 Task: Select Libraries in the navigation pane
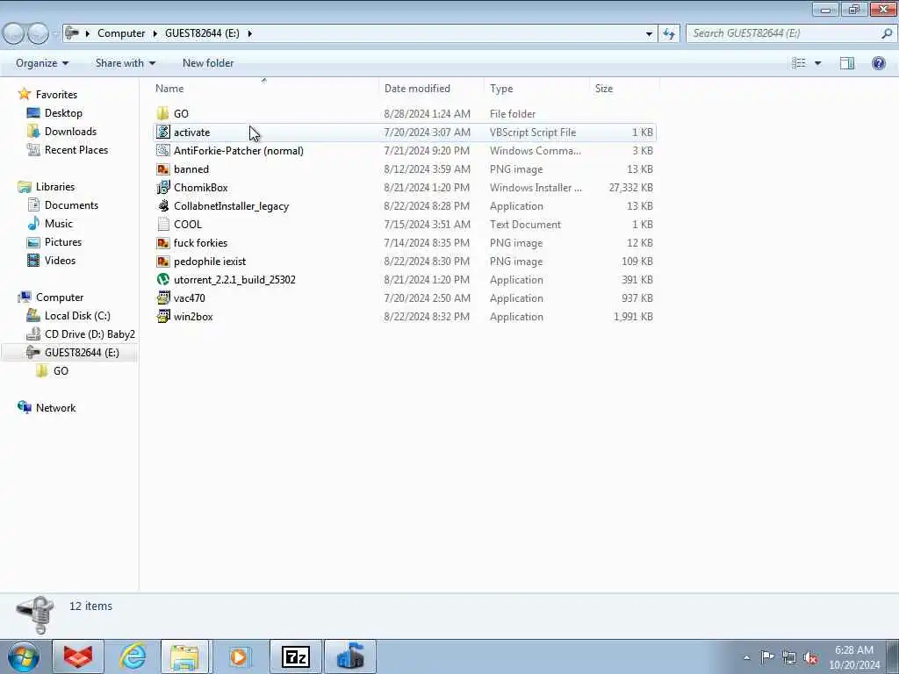[55, 187]
